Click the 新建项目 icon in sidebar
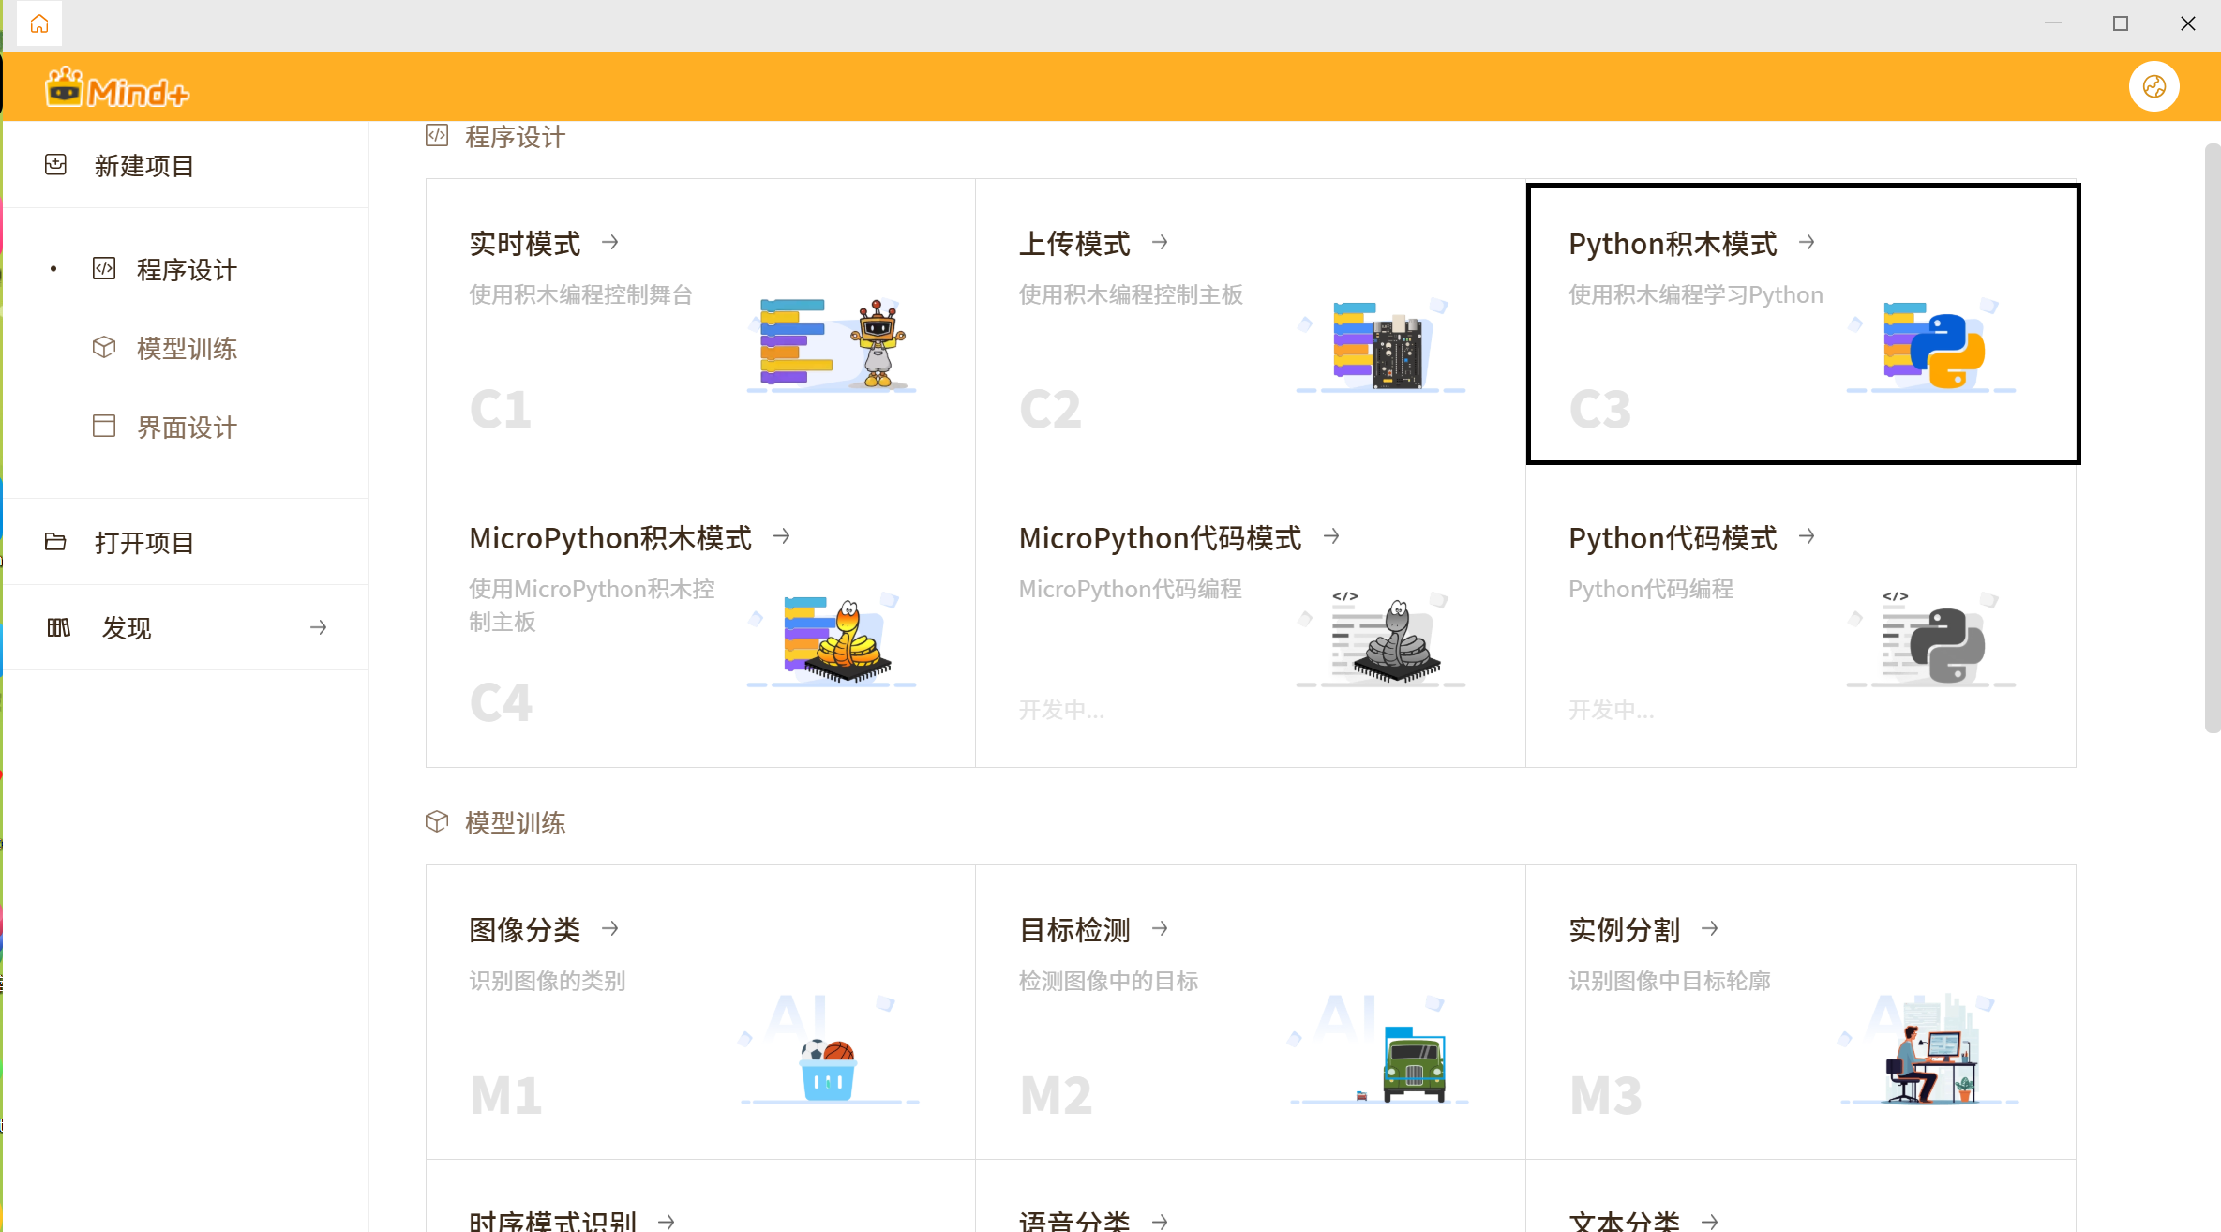Screen dimensions: 2221x1232 pos(56,165)
